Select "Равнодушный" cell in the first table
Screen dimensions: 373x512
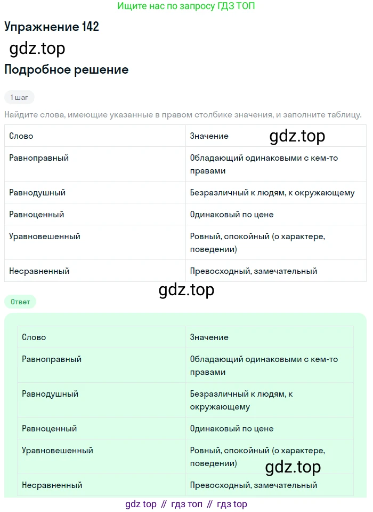click(37, 193)
